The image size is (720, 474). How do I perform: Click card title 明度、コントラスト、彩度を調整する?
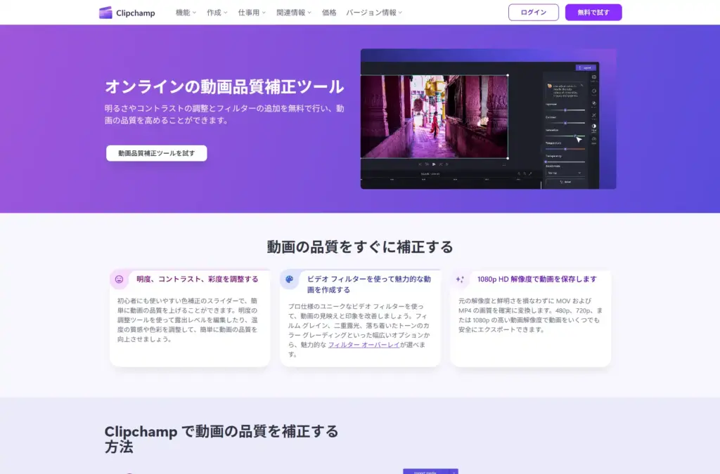pyautogui.click(x=198, y=279)
